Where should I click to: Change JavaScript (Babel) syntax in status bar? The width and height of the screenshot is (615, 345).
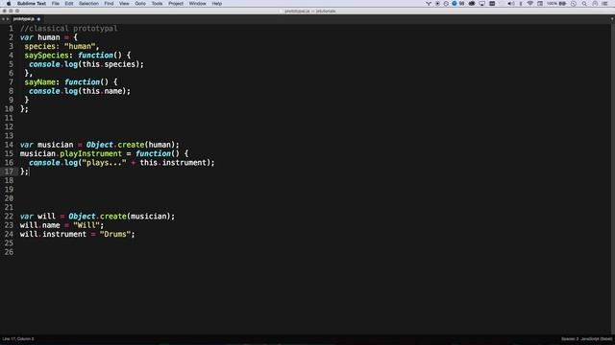click(596, 338)
